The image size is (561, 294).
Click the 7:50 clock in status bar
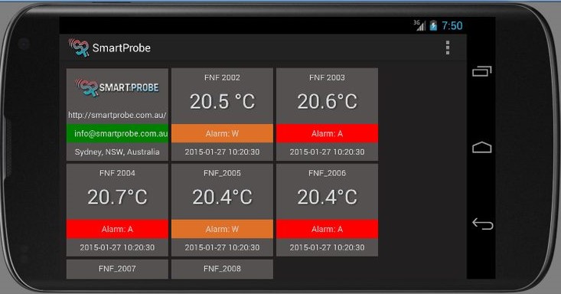[452, 26]
